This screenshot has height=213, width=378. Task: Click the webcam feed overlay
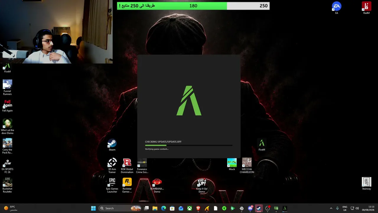pyautogui.click(x=56, y=32)
